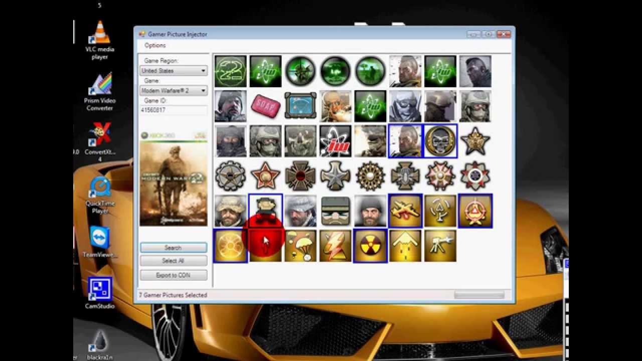Select Captain Price with boonie hat picture

[230, 211]
